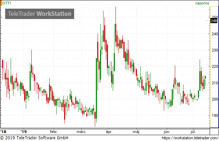Click the 250 price axis label
Image resolution: width=219 pixels, height=141 pixels.
click(215, 17)
